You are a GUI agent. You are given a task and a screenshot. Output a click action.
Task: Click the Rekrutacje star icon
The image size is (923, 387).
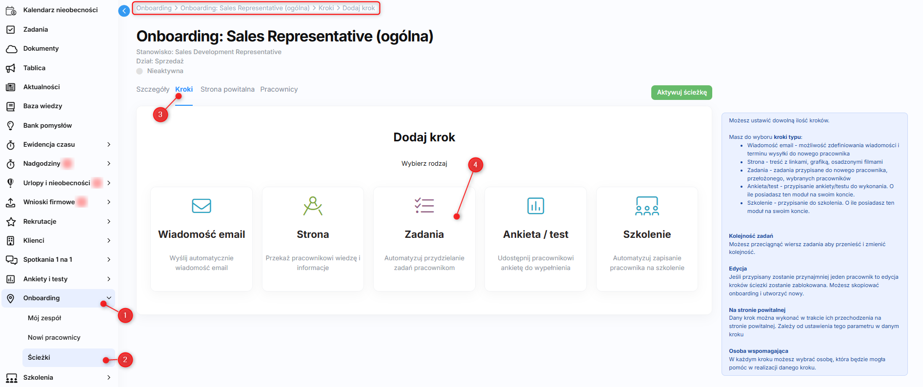[11, 222]
